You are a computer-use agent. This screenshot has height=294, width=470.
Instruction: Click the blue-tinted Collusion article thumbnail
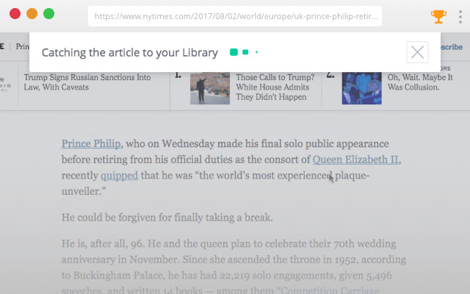(362, 88)
